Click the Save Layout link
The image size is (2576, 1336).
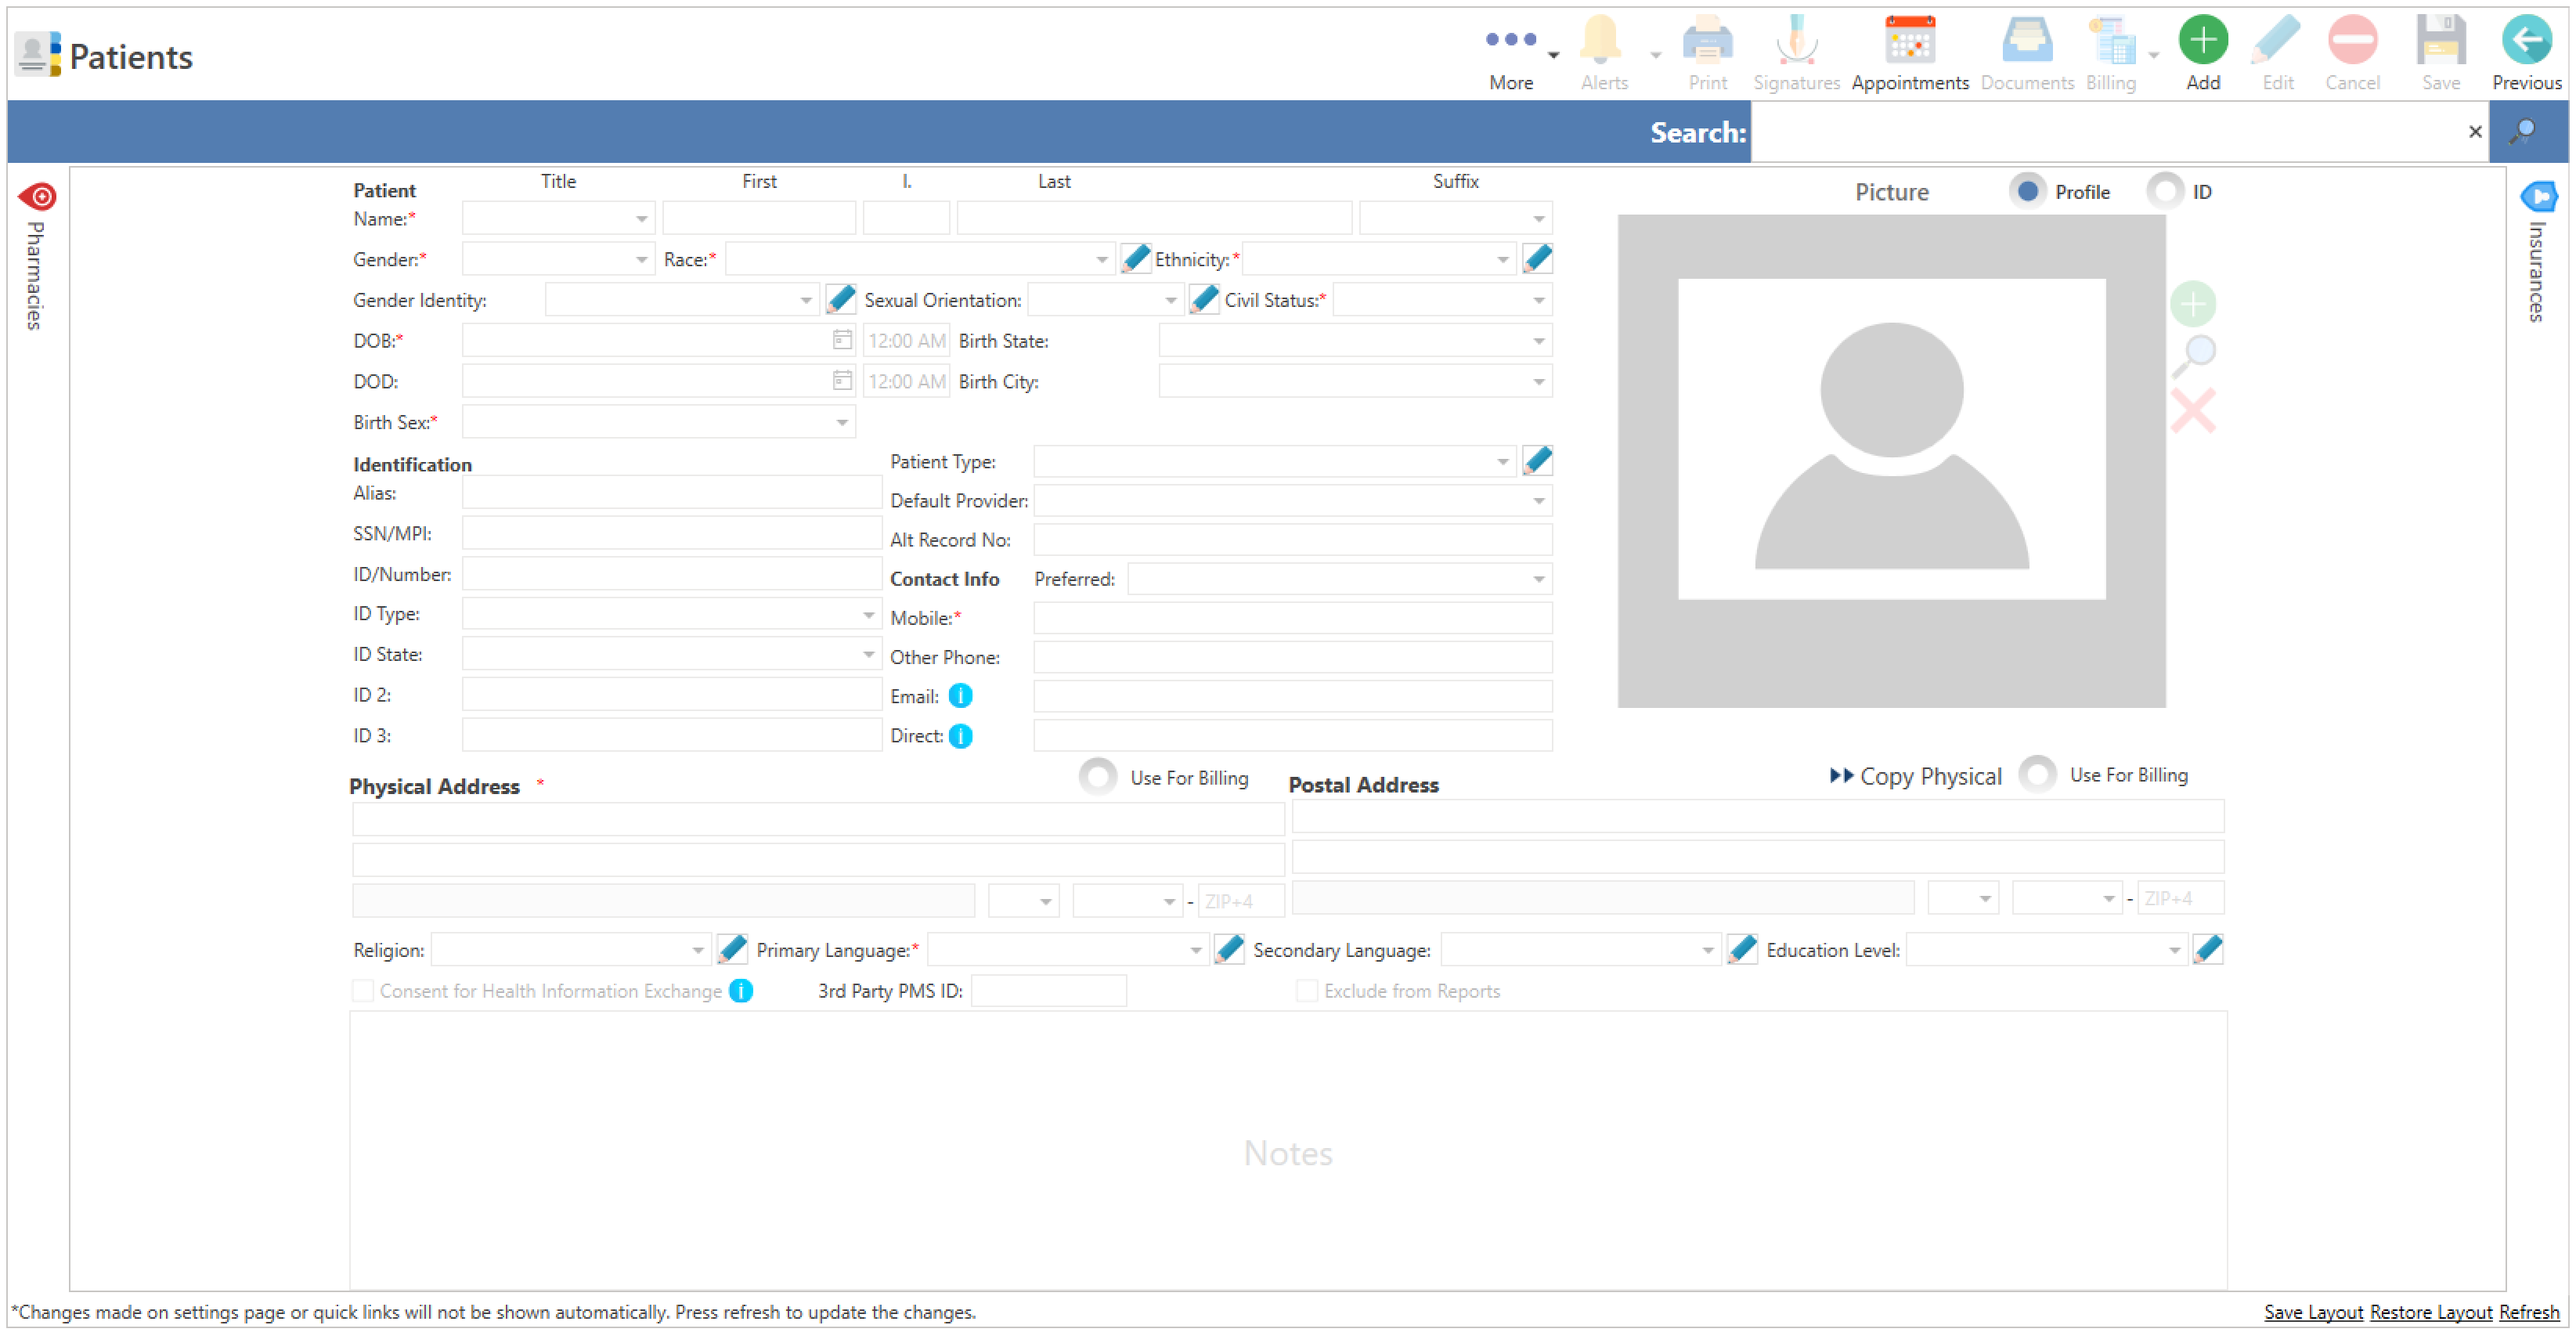(2312, 1312)
